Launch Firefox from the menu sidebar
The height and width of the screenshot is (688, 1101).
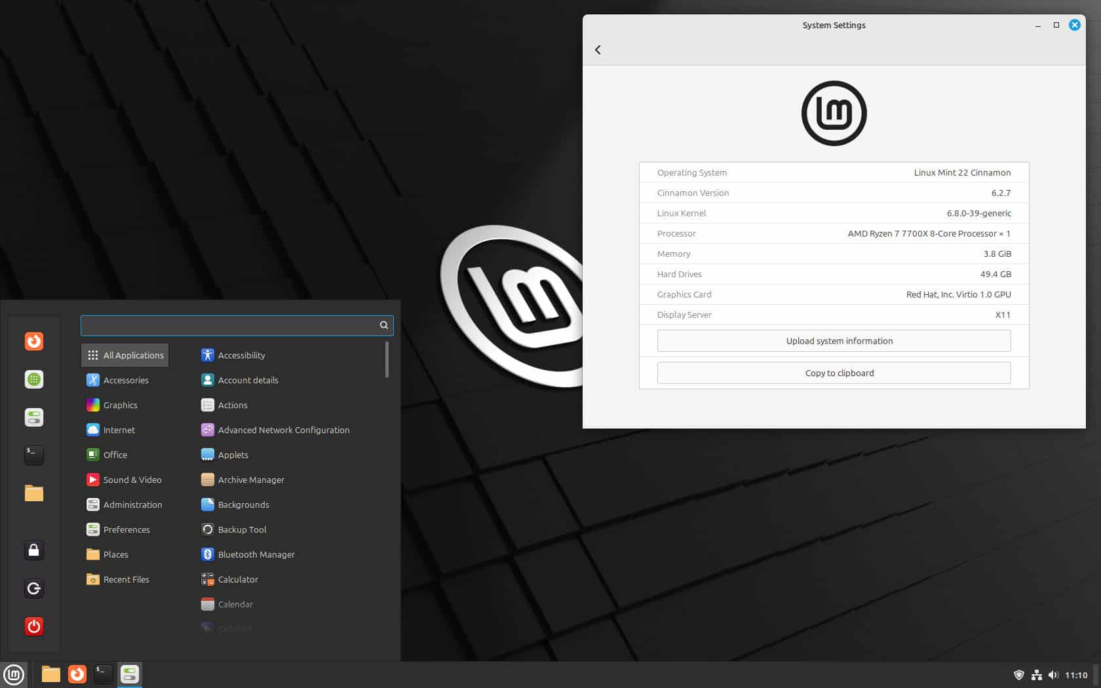(33, 341)
